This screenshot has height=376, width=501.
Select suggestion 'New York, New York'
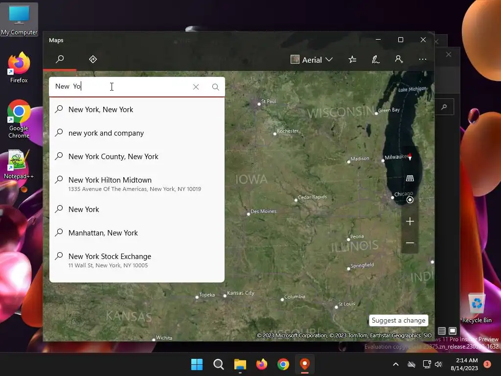[x=137, y=110]
